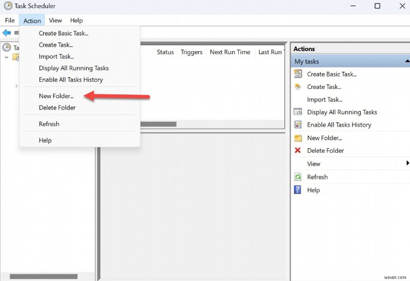
Task: Click Display All Running Tasks in Actions pane
Action: pyautogui.click(x=342, y=112)
